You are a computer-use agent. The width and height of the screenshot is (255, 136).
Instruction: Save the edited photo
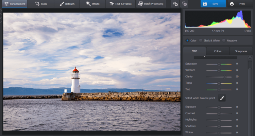click(213, 4)
